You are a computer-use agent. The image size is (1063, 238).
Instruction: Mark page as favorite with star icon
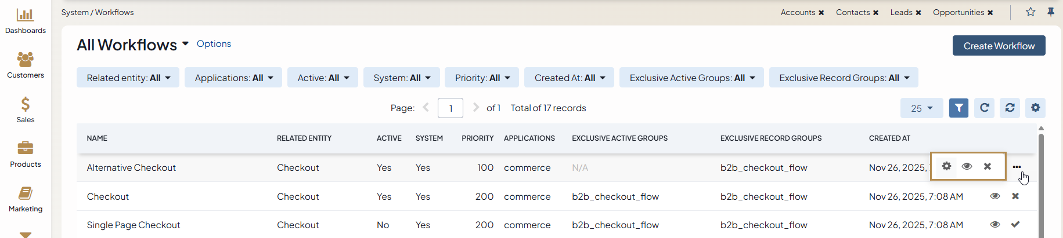tap(1030, 12)
